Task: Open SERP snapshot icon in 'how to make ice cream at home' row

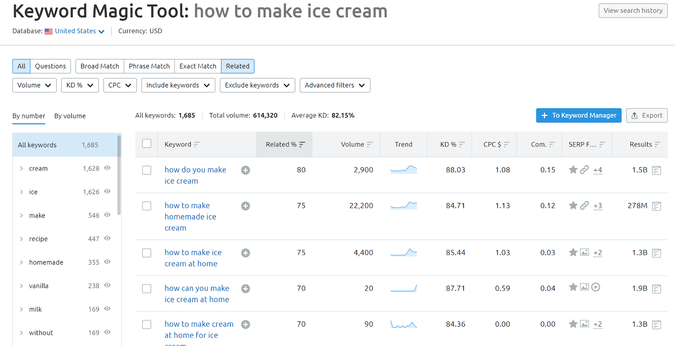Action: tap(656, 253)
